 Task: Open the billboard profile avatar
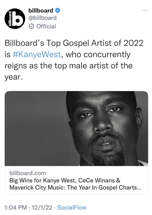tap(15, 19)
